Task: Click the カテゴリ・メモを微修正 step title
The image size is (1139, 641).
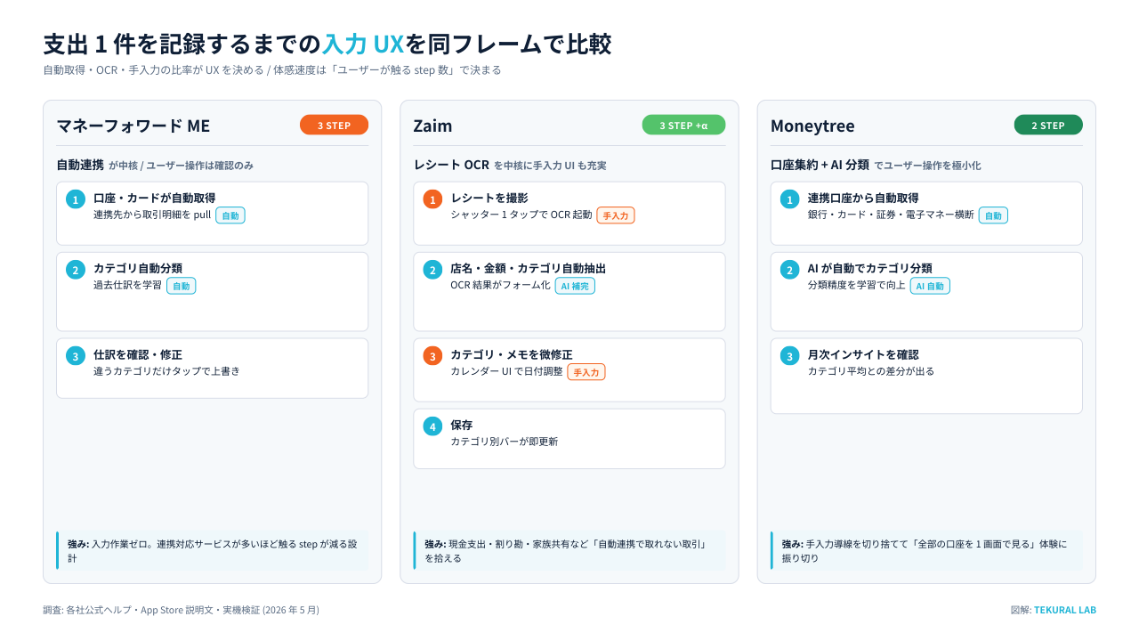Action: pyautogui.click(x=512, y=354)
